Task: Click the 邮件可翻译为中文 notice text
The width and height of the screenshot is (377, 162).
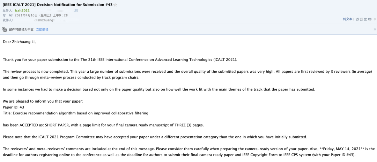Action: [x=21, y=30]
